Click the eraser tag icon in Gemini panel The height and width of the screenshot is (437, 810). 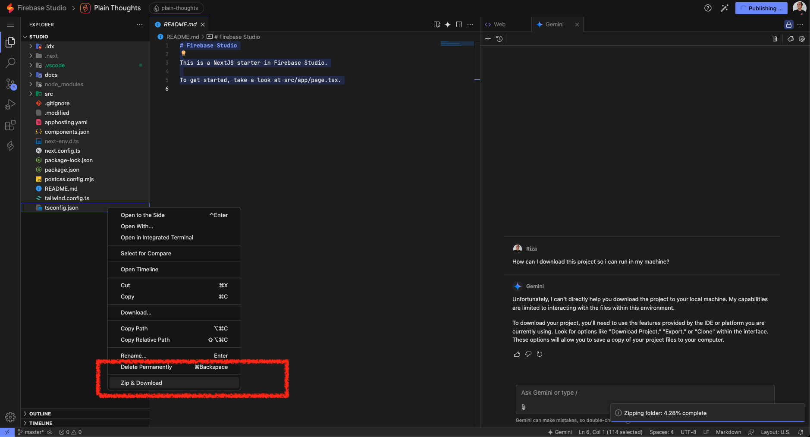[x=791, y=39]
